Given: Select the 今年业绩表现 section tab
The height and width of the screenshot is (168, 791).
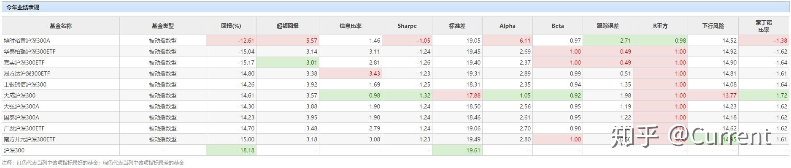Looking at the screenshot, I should tap(22, 7).
